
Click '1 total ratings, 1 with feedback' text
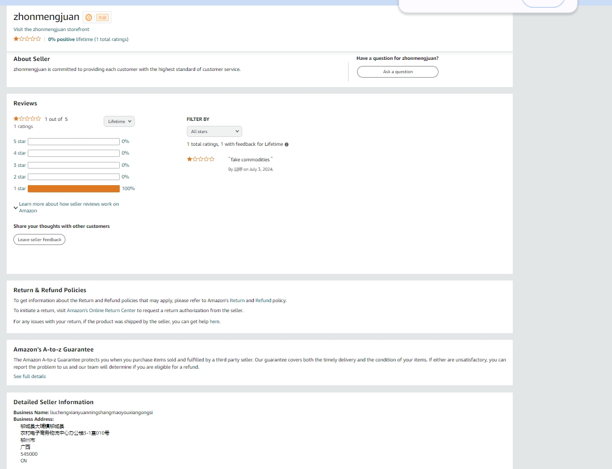coord(235,144)
